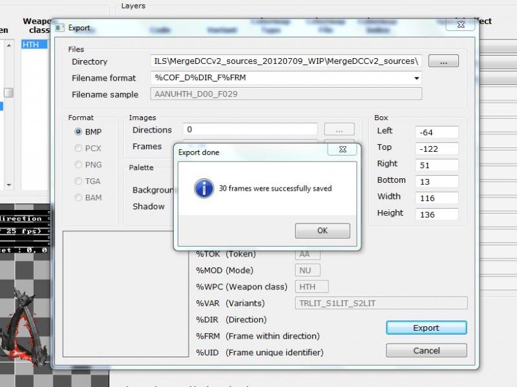
Task: Click the Directory path field
Action: tap(286, 61)
